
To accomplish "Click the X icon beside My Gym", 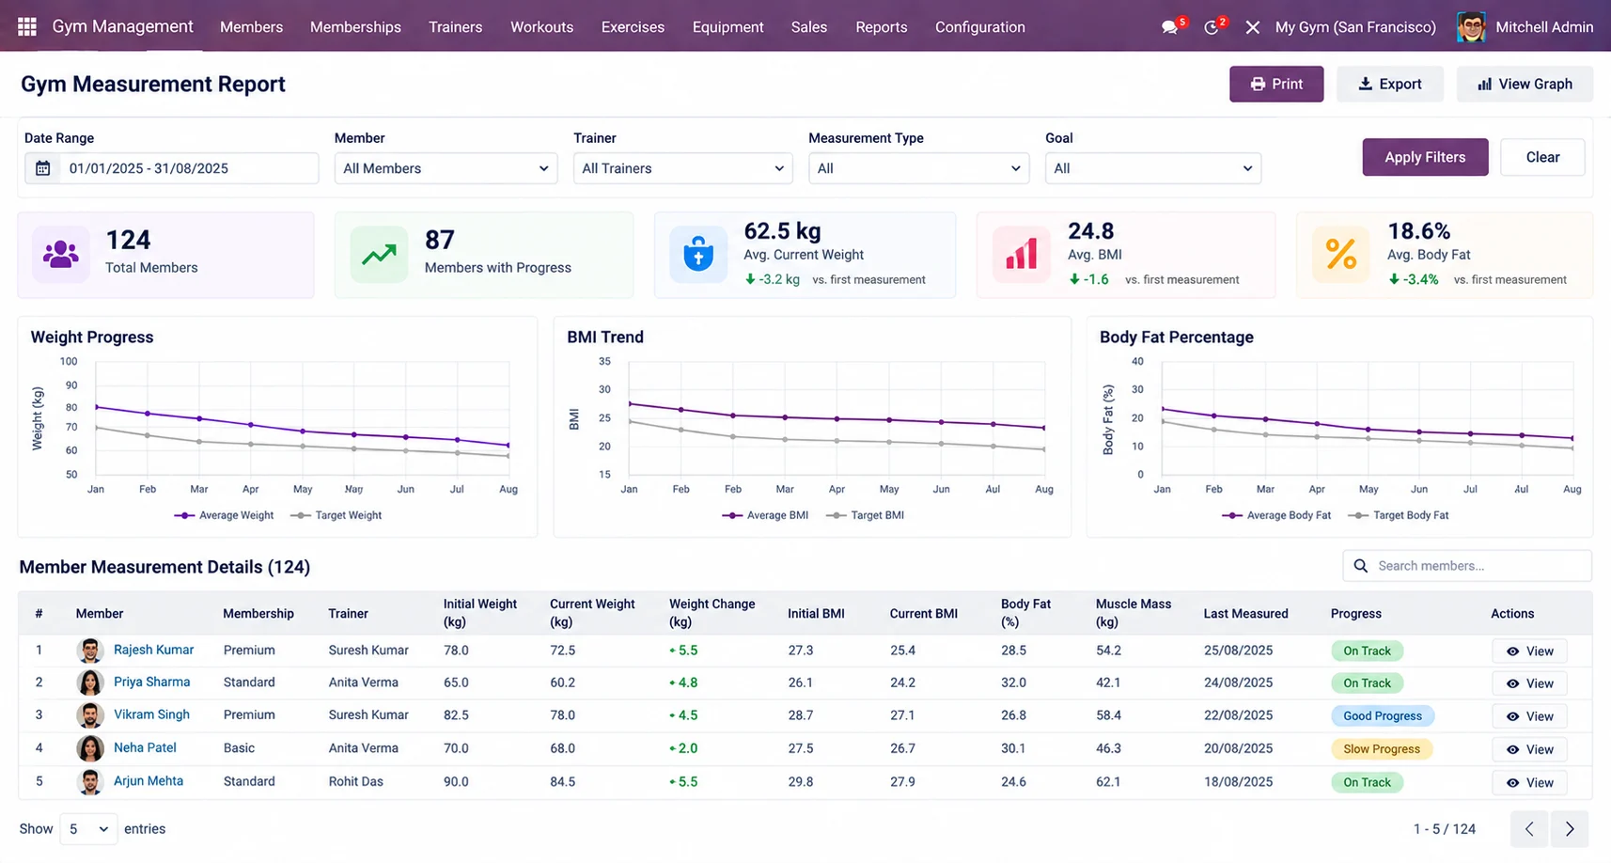I will (x=1253, y=27).
